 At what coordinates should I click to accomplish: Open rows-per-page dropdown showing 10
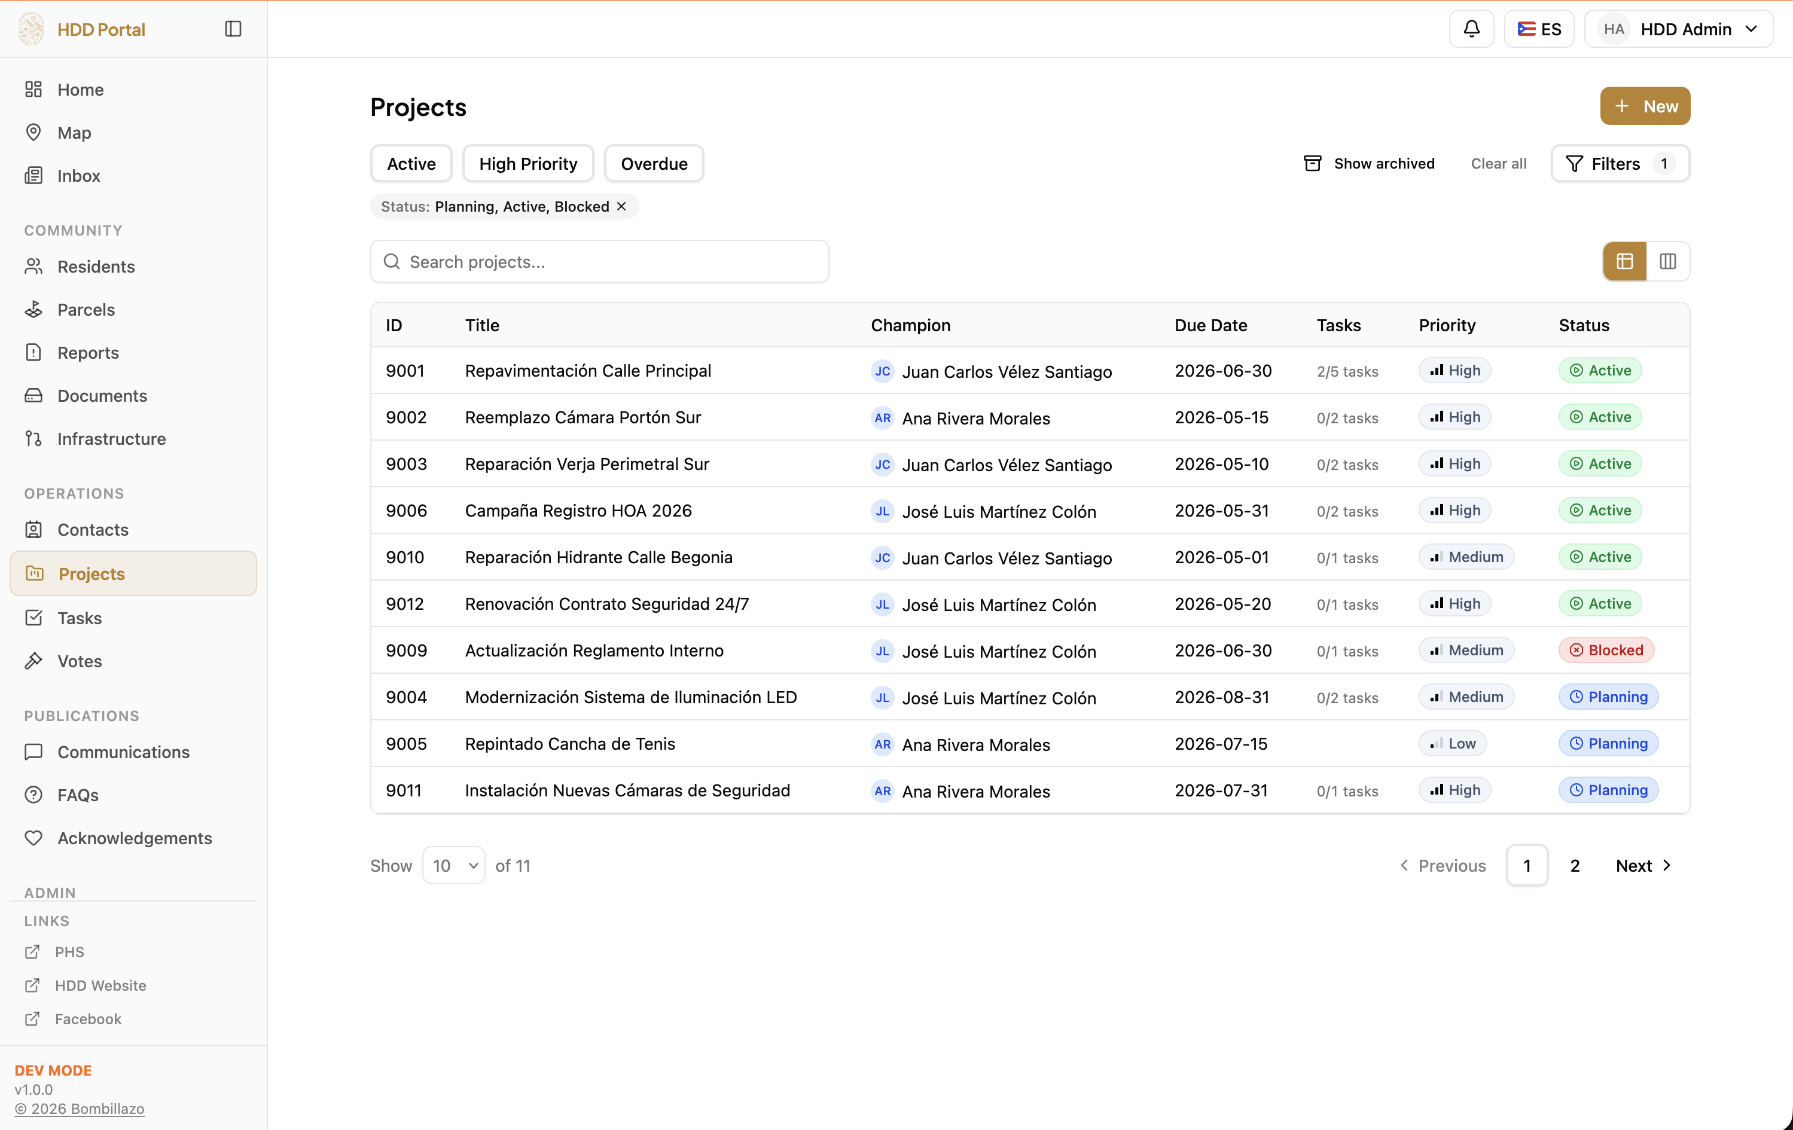click(x=453, y=866)
